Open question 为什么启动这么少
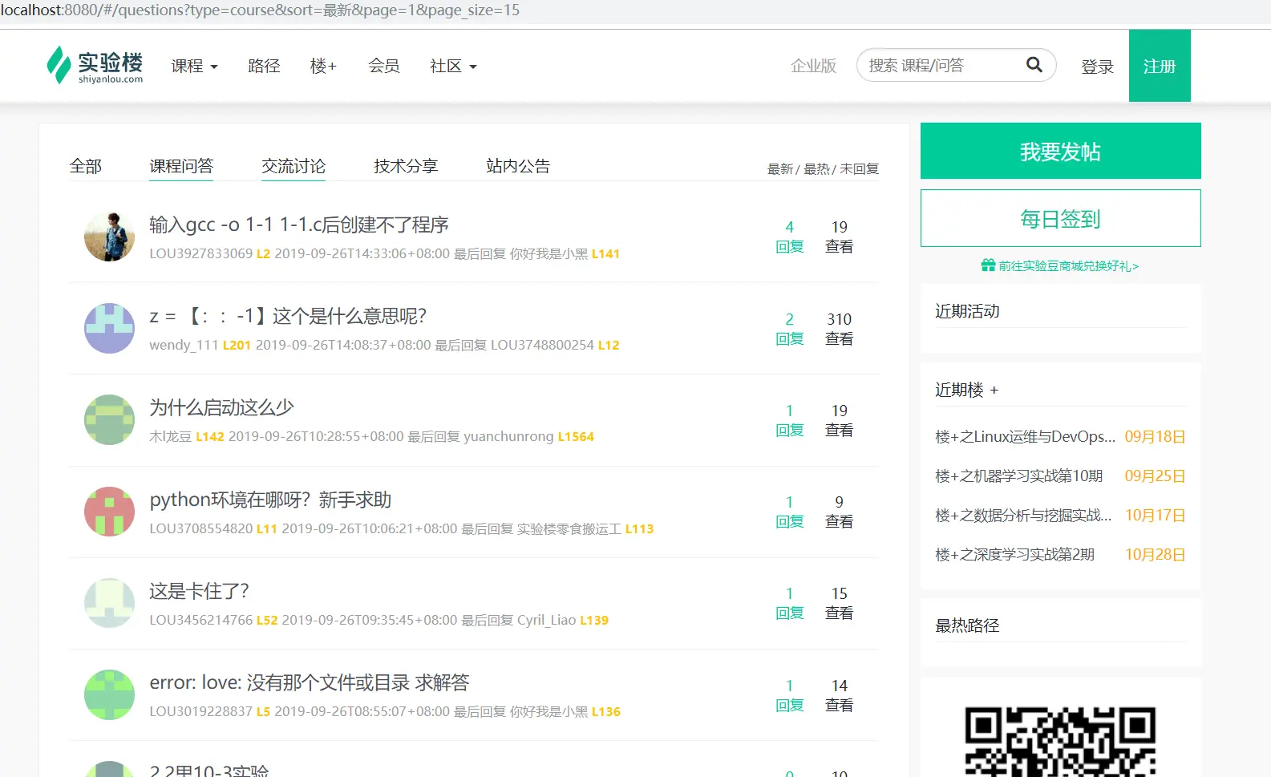 pos(221,407)
